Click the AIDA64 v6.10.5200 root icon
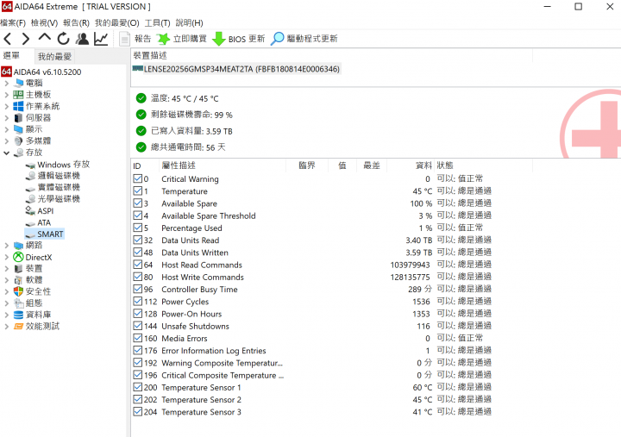621x437 pixels. [x=6, y=72]
